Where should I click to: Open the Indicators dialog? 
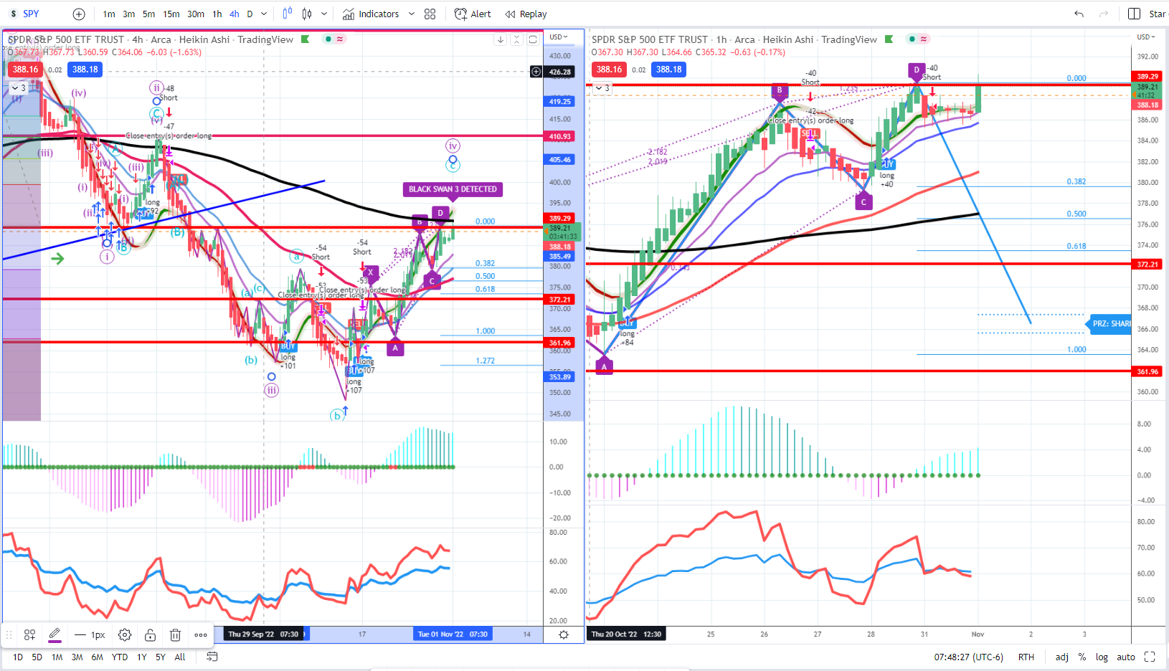click(371, 14)
